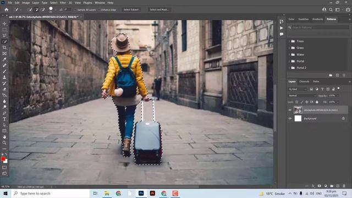Open the Select menu
This screenshot has width=352, height=198.
[x=53, y=3]
